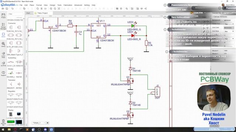Select MOSFET Q2 on the schematic
The image size is (236, 132).
click(130, 115)
